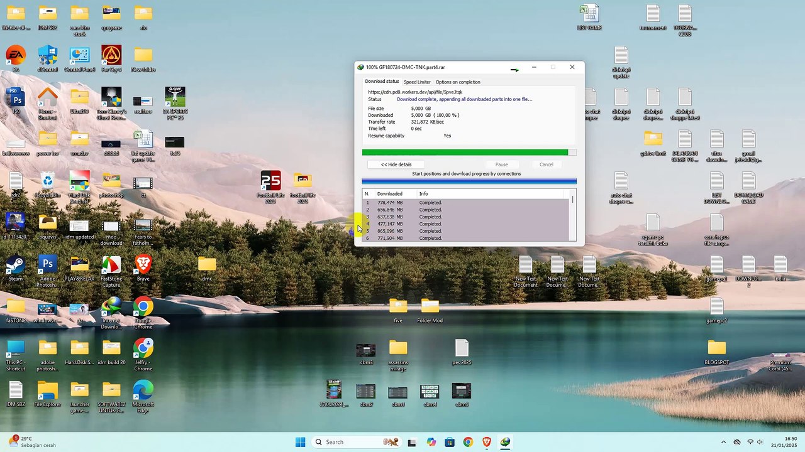
Task: Switch to the Speed Limiter tab
Action: [417, 82]
